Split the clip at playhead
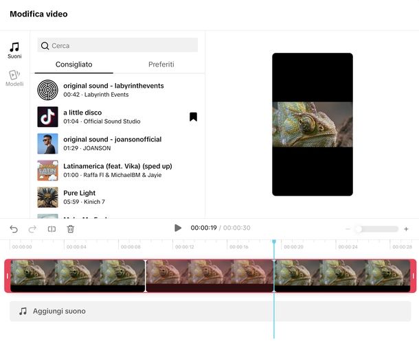The image size is (419, 343). (52, 228)
